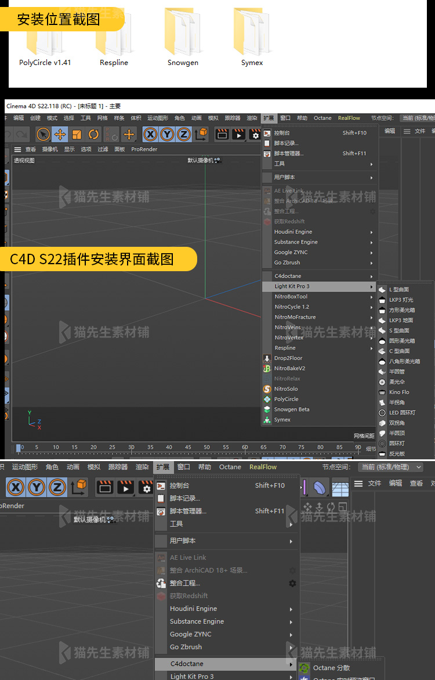Expand Google ZYNC submenu in the enlarged menu
This screenshot has height=680, width=435.
pos(227,634)
